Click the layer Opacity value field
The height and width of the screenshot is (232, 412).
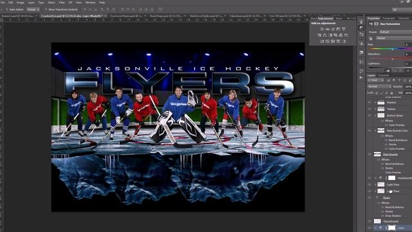[x=408, y=86]
